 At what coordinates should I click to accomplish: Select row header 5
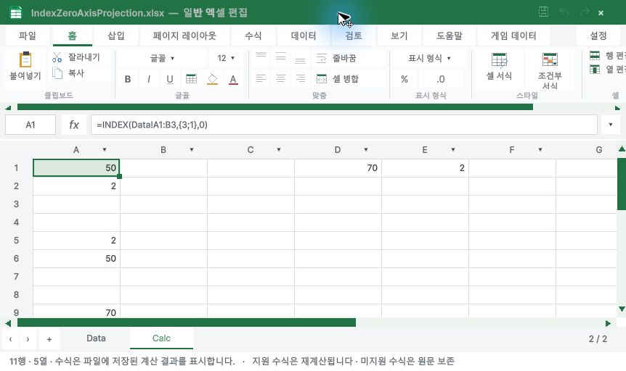coord(16,241)
